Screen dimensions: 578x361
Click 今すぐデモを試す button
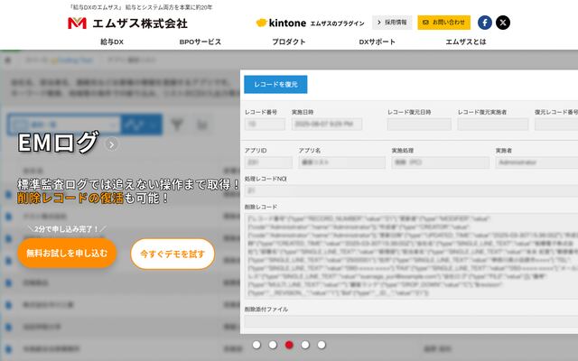pos(172,254)
